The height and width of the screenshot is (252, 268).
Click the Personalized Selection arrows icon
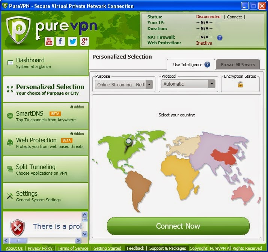(x=10, y=89)
